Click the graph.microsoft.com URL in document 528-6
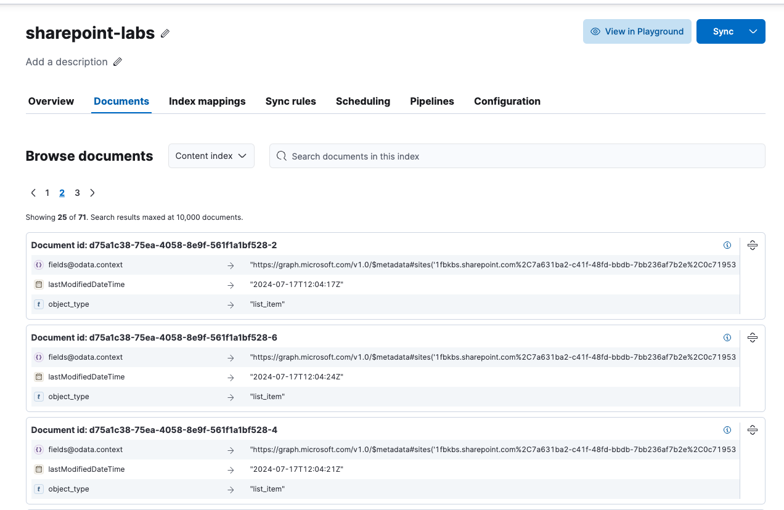Viewport: 784px width, 510px height. point(493,357)
